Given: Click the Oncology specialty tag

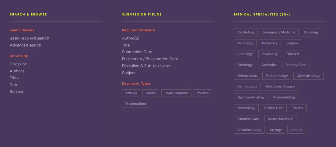Looking at the screenshot, I should (311, 32).
